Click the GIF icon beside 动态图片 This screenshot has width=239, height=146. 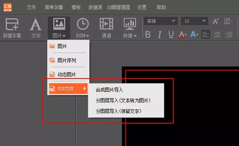pos(52,74)
